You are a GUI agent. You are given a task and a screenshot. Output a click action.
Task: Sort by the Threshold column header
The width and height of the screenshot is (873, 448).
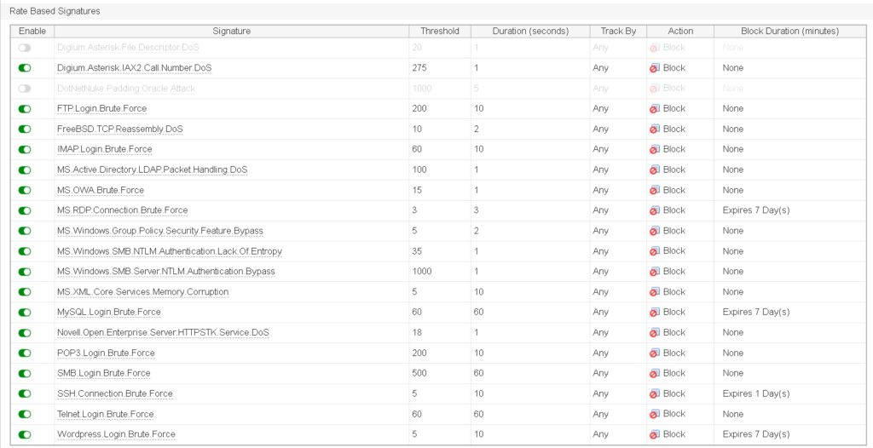tap(440, 32)
